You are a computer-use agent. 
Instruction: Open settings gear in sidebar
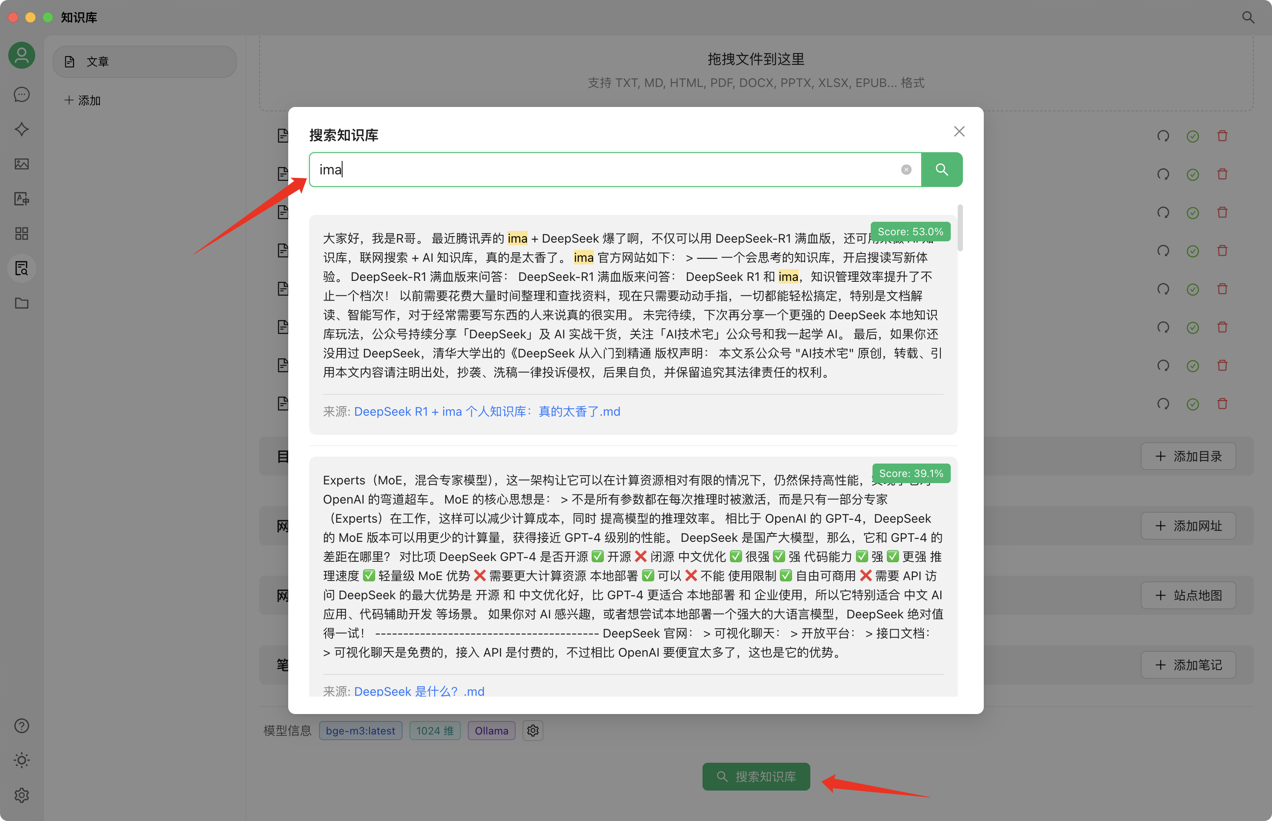pos(21,795)
